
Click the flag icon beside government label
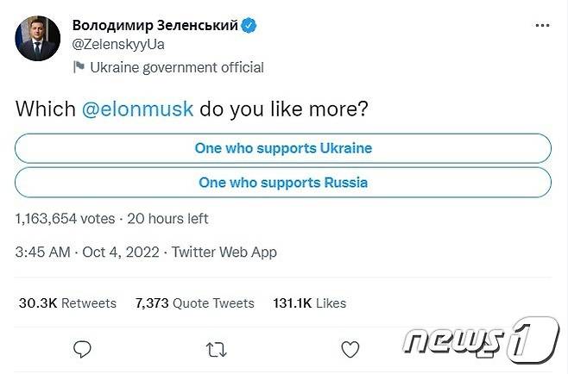click(79, 67)
